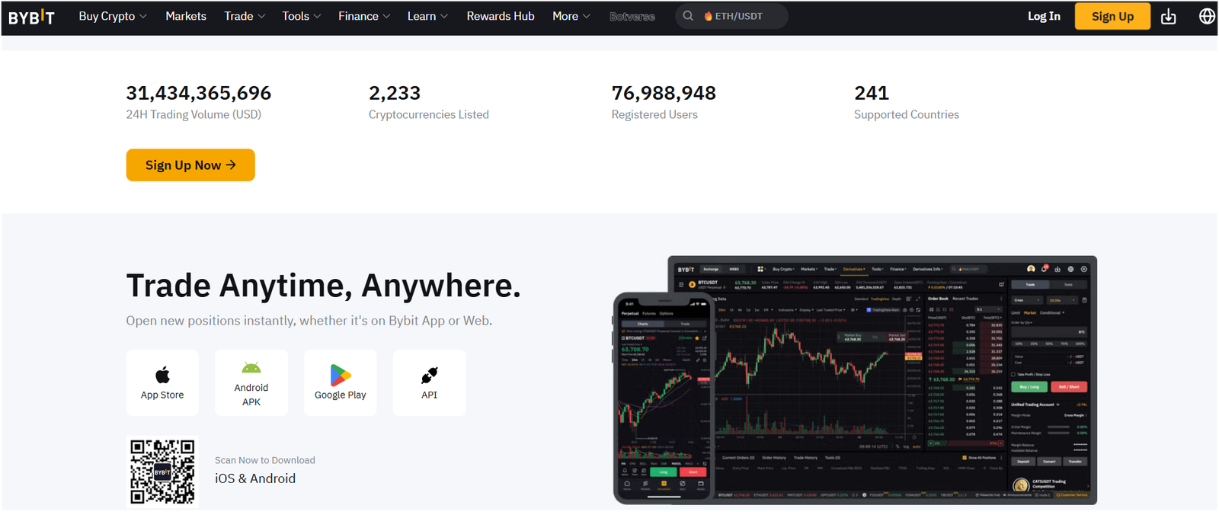Viewport: 1219px width, 512px height.
Task: Click the Supported Countries label
Action: pyautogui.click(x=907, y=114)
